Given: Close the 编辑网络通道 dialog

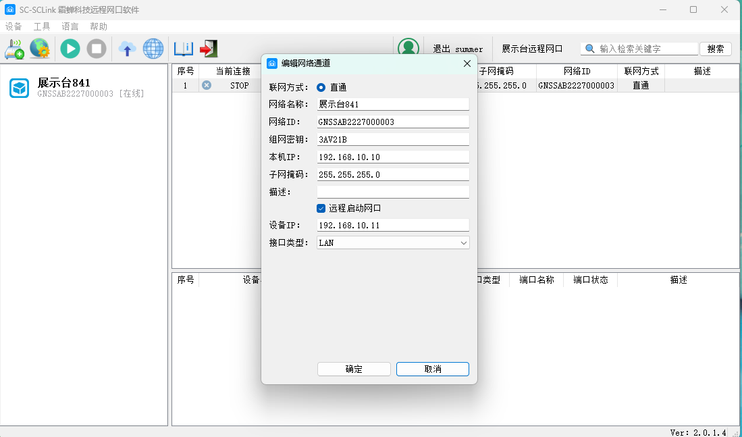Looking at the screenshot, I should click(467, 63).
